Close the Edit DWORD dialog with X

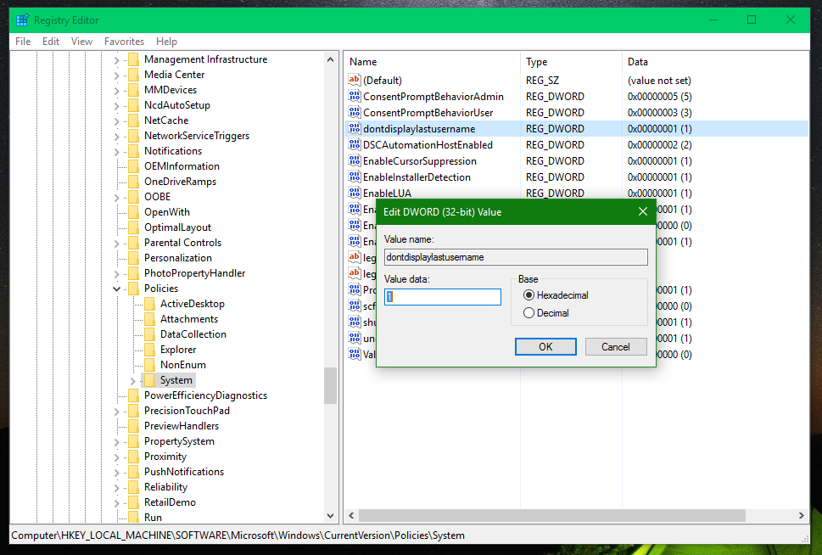pyautogui.click(x=643, y=211)
